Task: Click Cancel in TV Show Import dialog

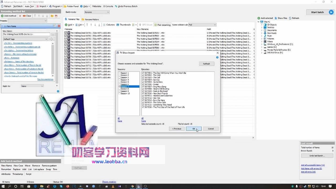Action: (211, 129)
